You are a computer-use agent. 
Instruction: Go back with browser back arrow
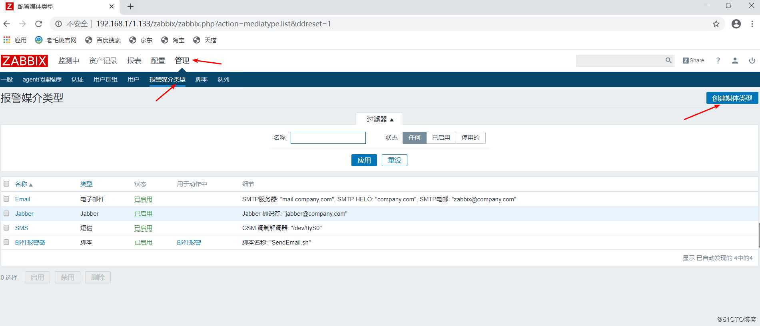click(7, 24)
